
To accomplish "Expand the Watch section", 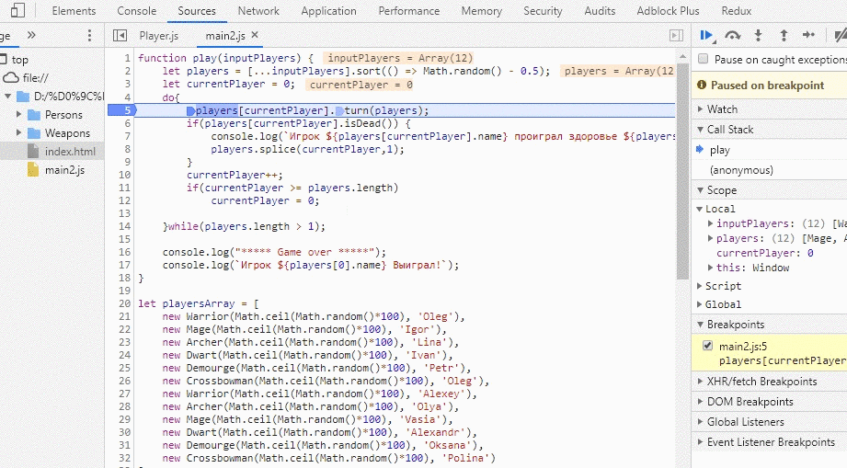I will 700,109.
